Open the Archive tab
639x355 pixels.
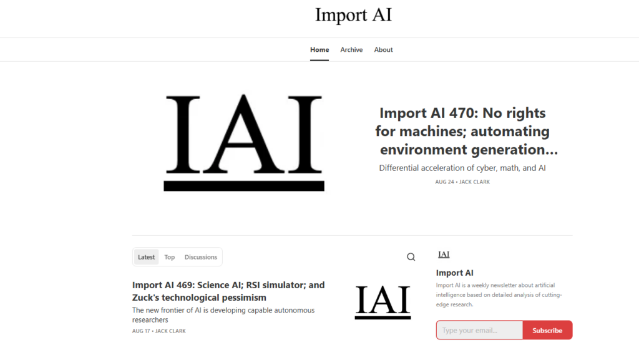click(351, 50)
